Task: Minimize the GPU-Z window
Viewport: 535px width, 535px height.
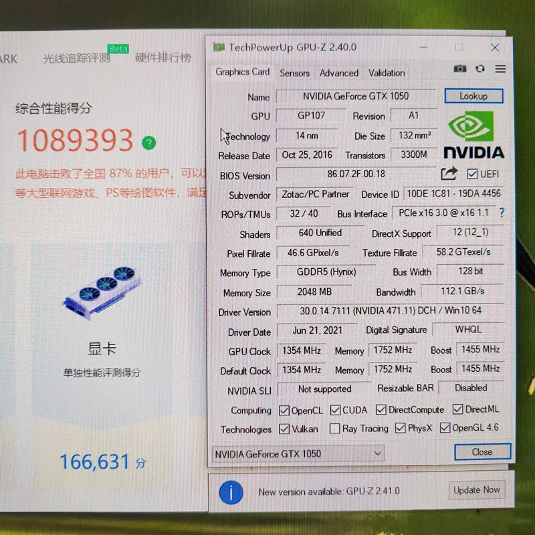Action: (x=423, y=47)
